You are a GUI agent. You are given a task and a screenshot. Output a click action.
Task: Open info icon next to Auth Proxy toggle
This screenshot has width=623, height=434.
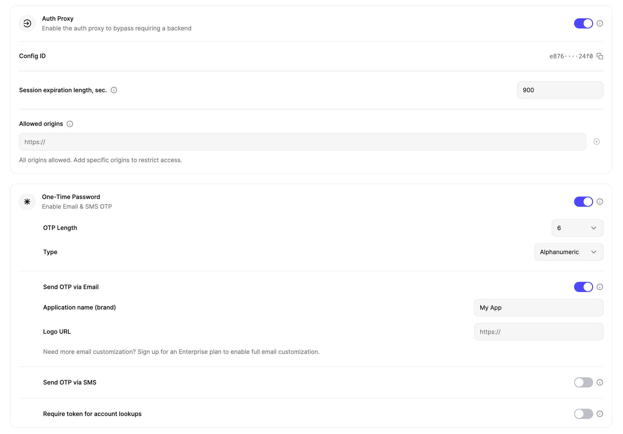click(x=600, y=24)
